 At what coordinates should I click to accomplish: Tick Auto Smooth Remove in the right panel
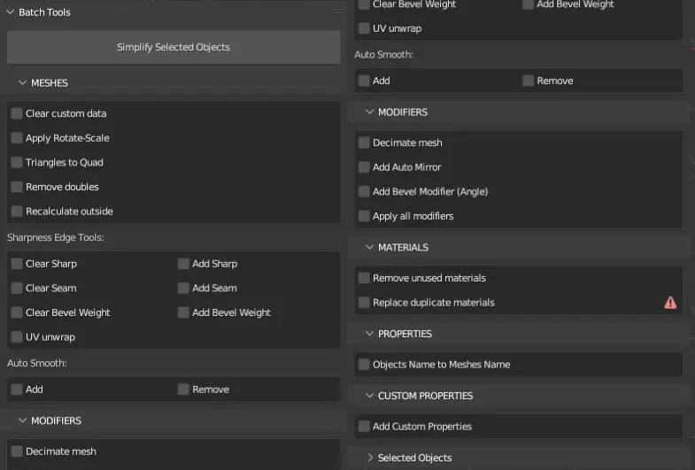click(x=528, y=81)
